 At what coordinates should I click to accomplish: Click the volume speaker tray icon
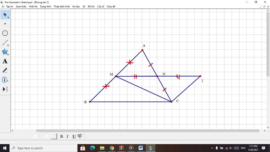230,148
